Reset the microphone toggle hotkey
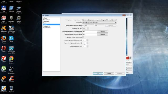The width and height of the screenshot is (168, 94). coord(102,32)
